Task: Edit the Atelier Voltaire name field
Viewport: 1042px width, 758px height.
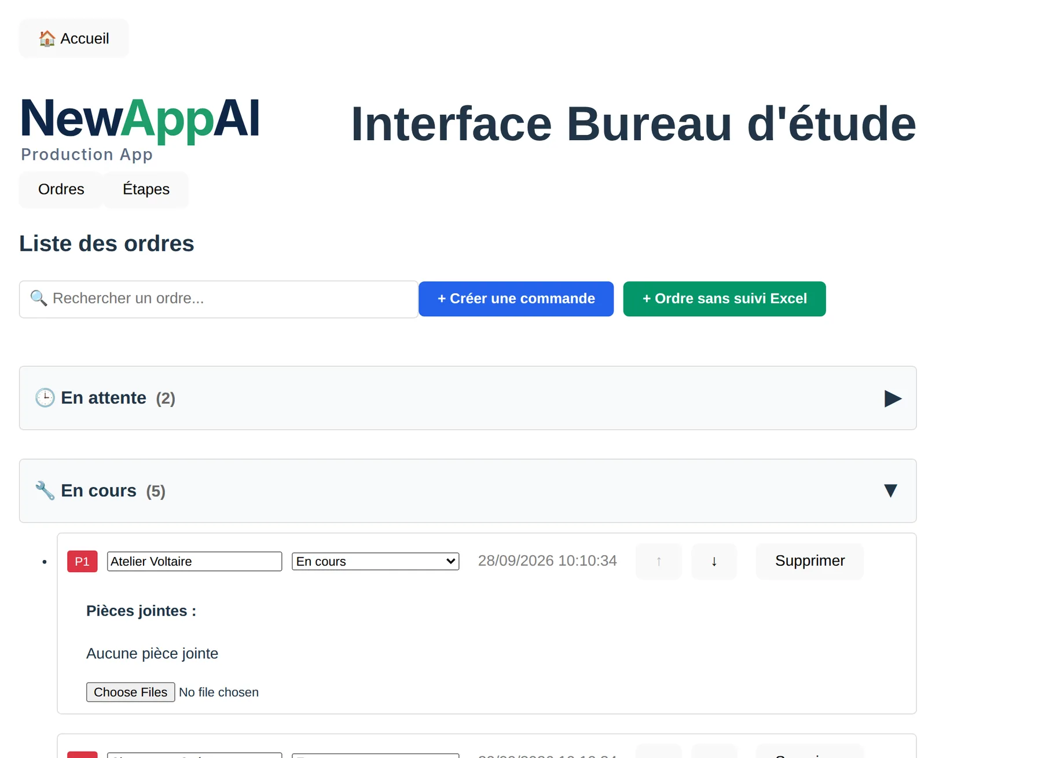Action: click(195, 561)
